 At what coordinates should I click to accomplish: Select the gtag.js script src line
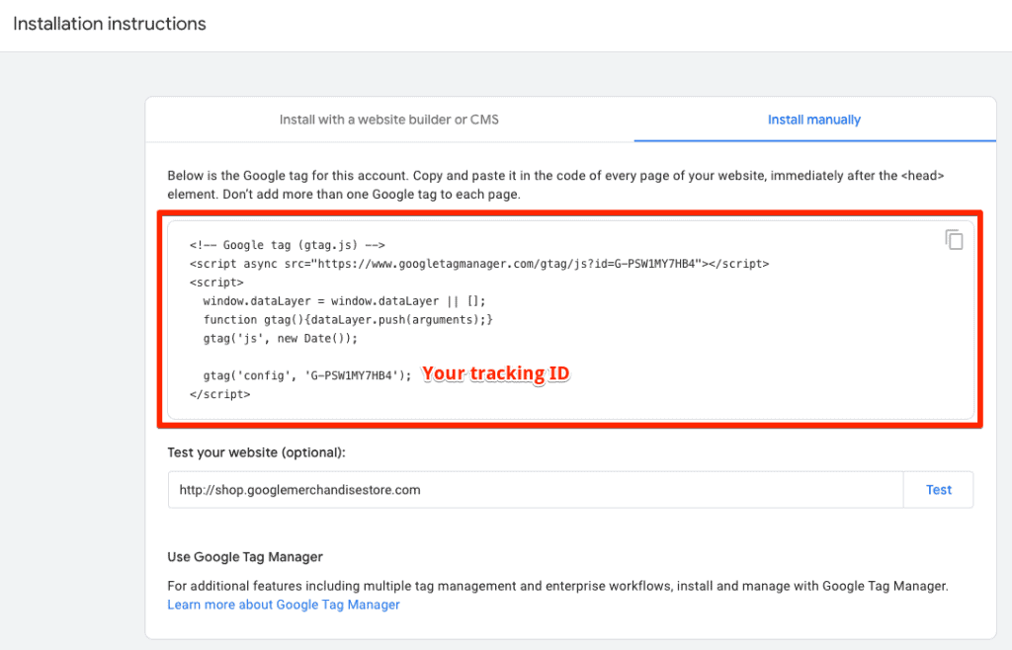(x=479, y=264)
